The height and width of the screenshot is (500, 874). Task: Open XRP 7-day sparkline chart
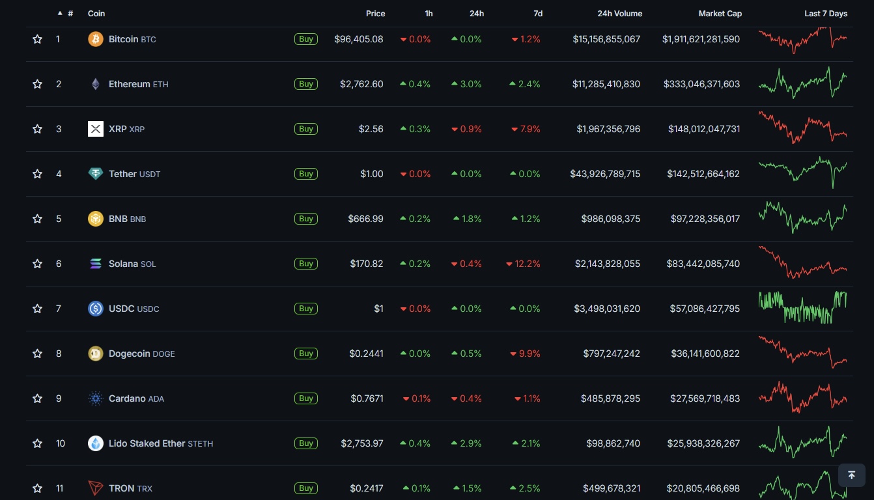(x=802, y=128)
